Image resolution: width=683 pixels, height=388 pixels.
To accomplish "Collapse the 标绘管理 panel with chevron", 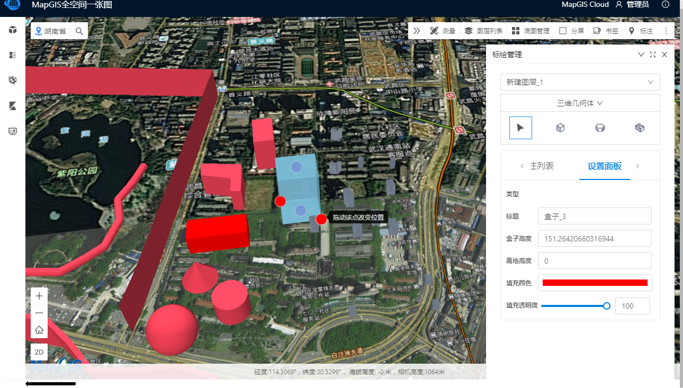I will (641, 55).
